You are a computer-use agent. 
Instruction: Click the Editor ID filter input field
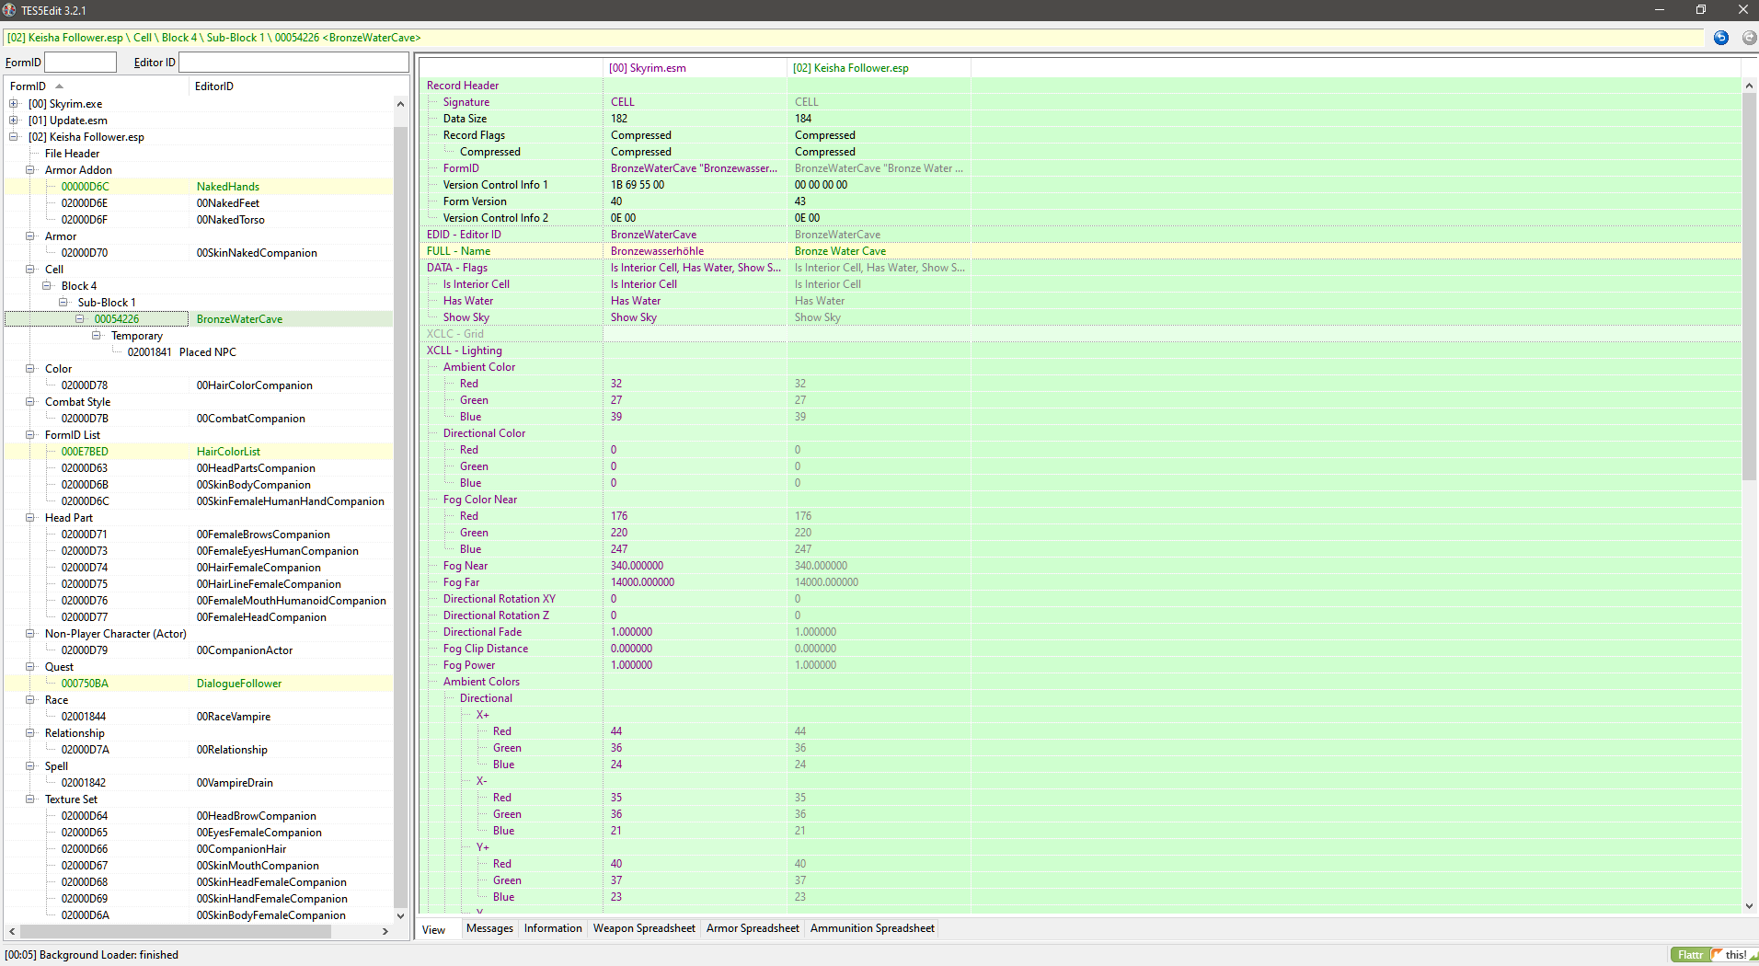point(293,63)
